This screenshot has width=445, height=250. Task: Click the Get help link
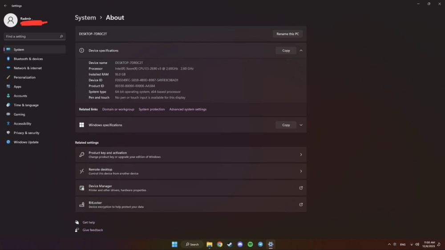click(x=89, y=222)
